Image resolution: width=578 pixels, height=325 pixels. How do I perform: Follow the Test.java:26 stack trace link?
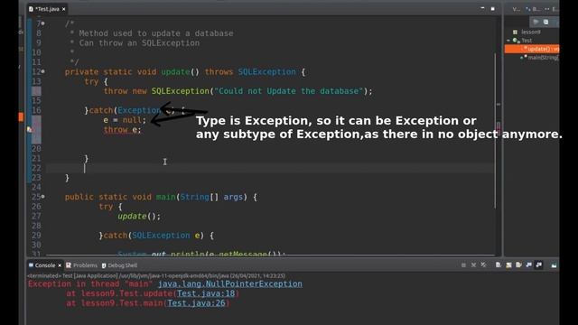(x=196, y=303)
